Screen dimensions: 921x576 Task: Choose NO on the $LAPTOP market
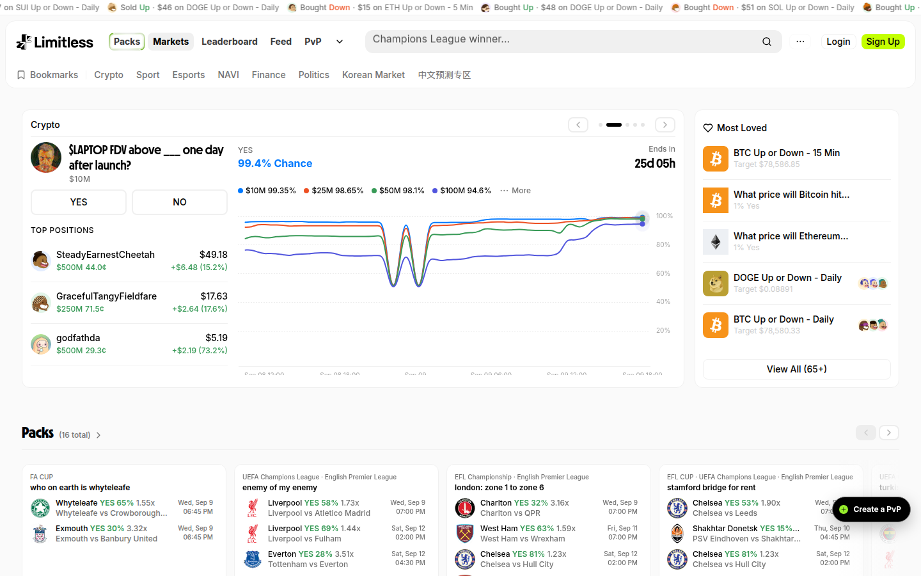coord(180,202)
